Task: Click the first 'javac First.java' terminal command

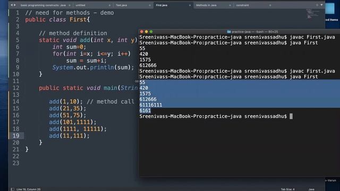Action: click(312, 37)
